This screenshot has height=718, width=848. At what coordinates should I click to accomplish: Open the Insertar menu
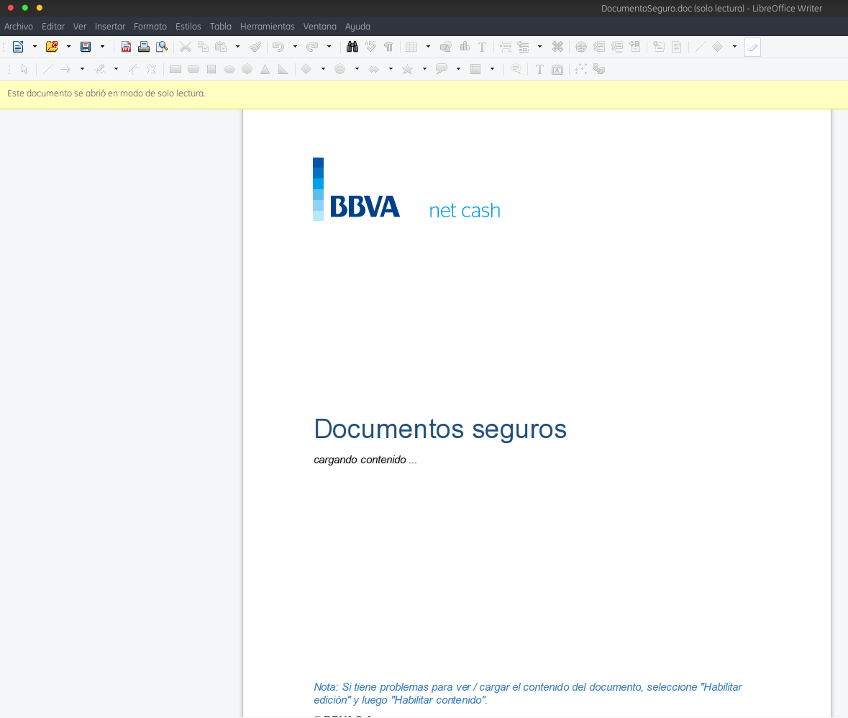[110, 27]
